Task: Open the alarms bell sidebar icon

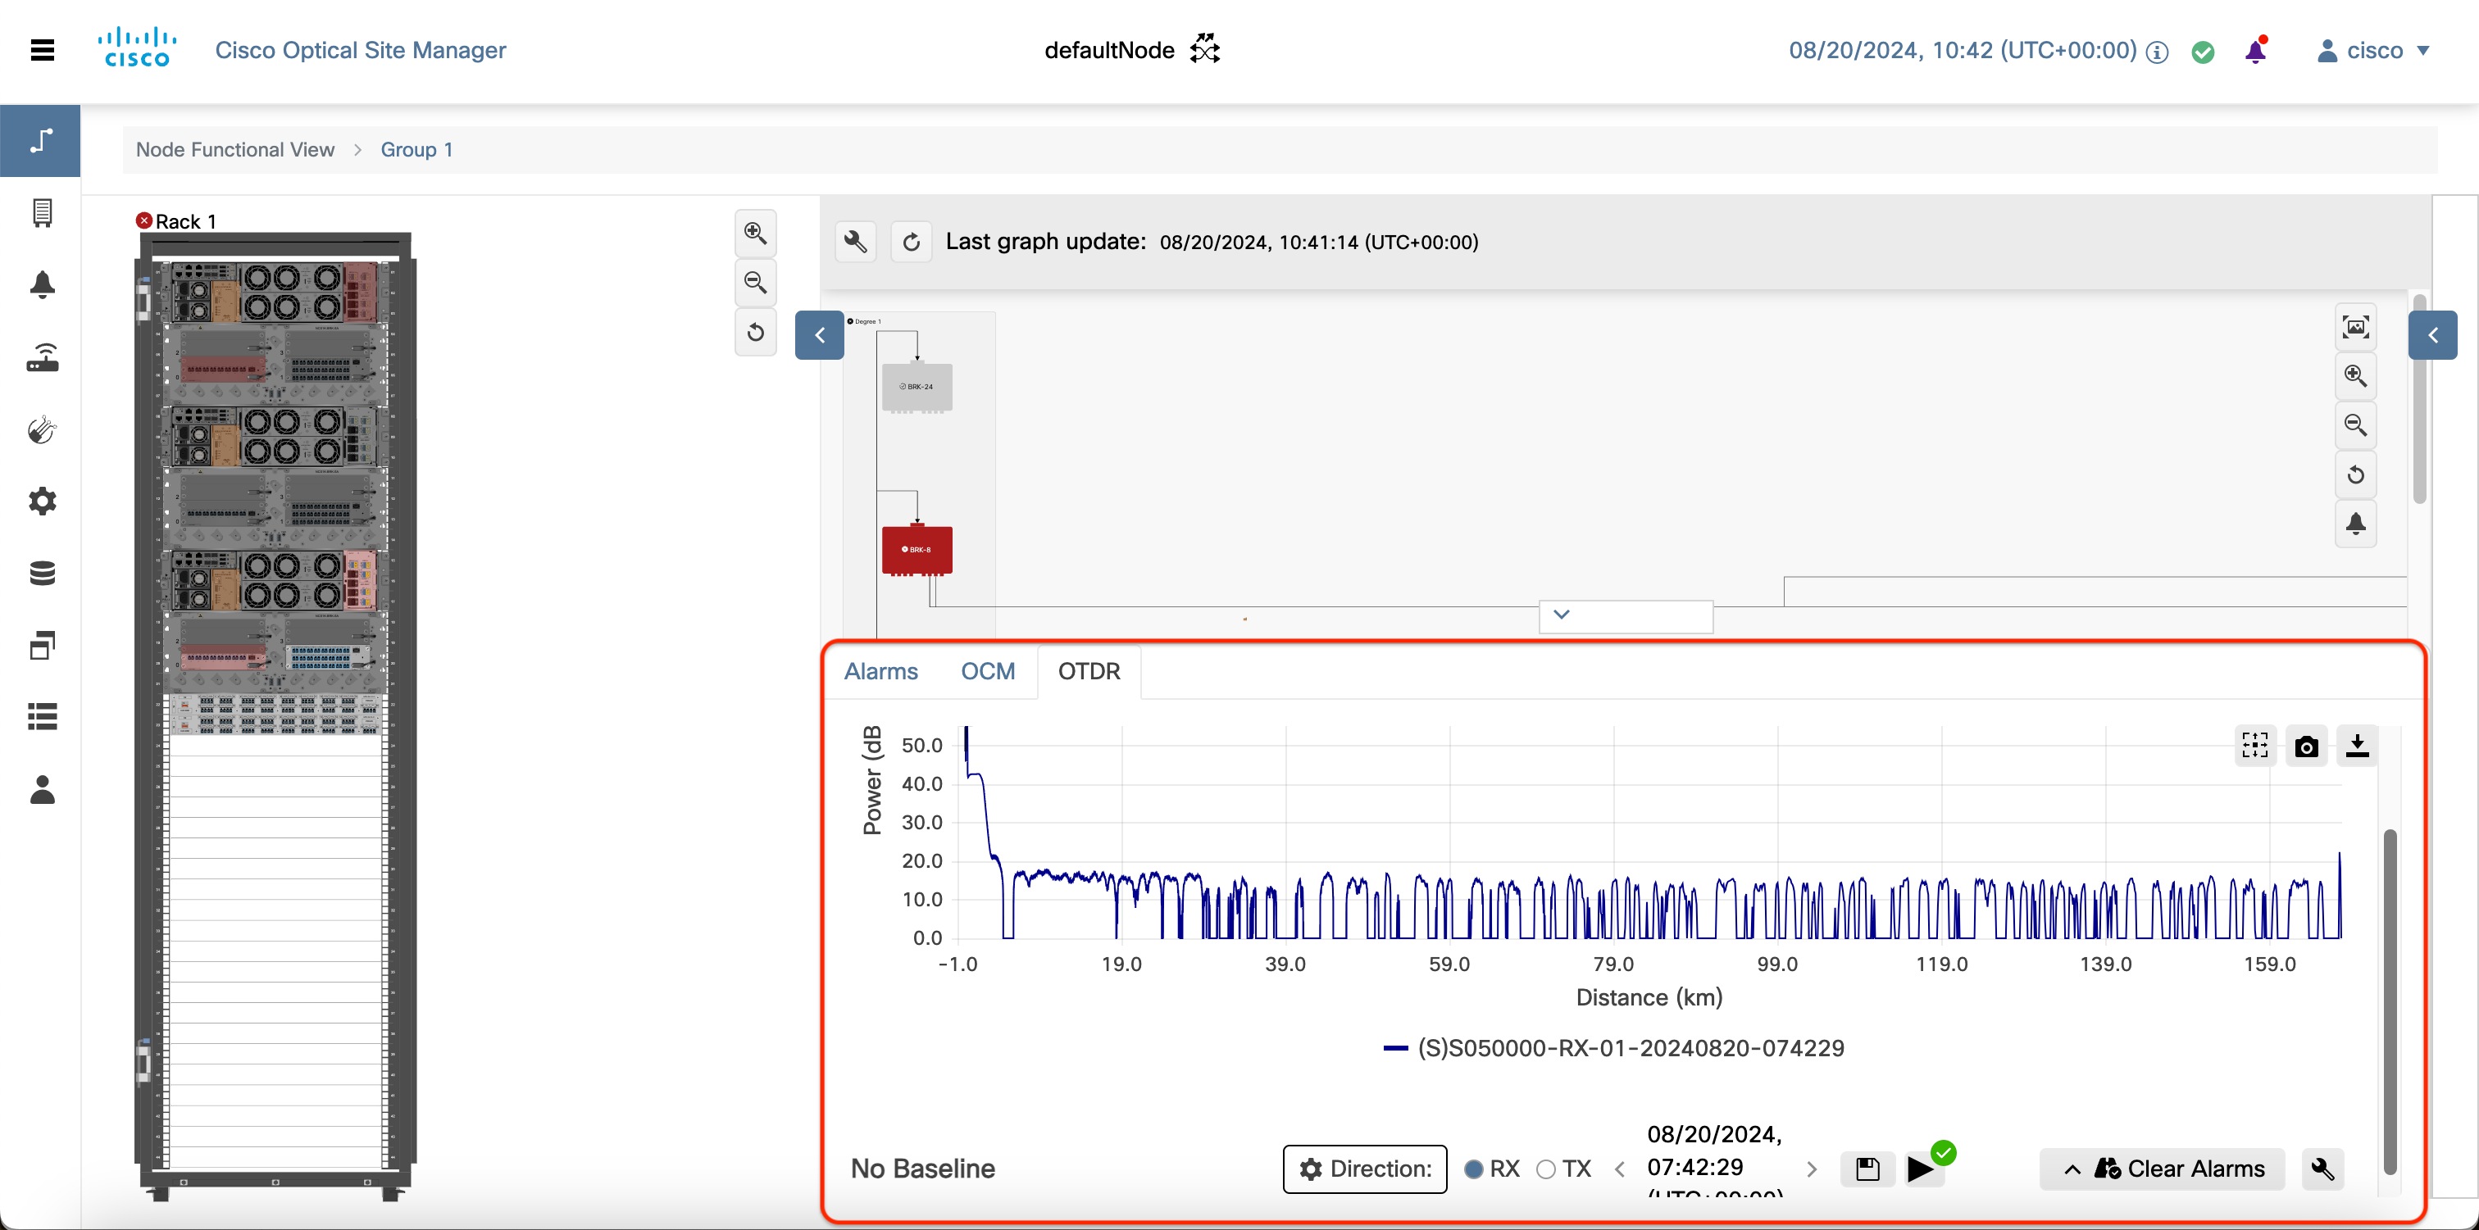Action: pos(43,284)
